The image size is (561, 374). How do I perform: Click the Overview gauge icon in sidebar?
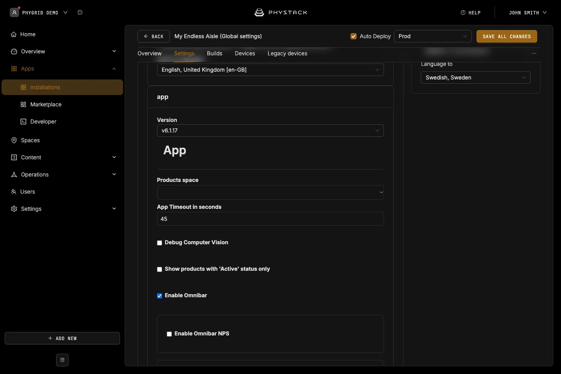14,51
